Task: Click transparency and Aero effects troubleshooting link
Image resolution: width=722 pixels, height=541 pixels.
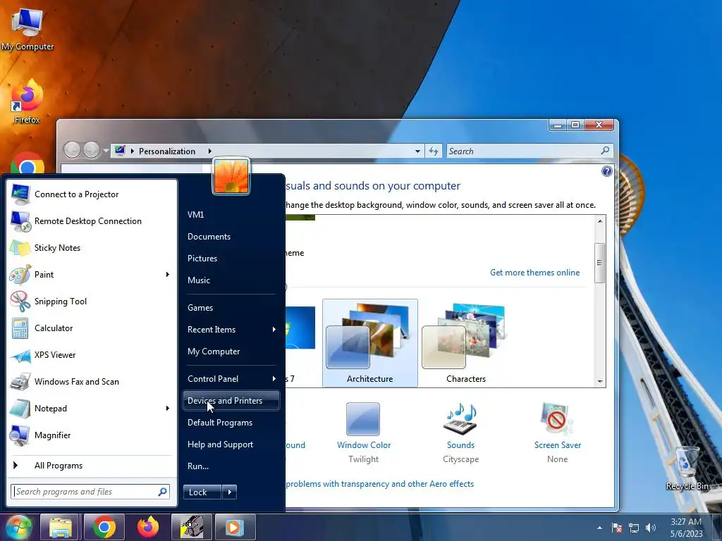Action: point(379,484)
